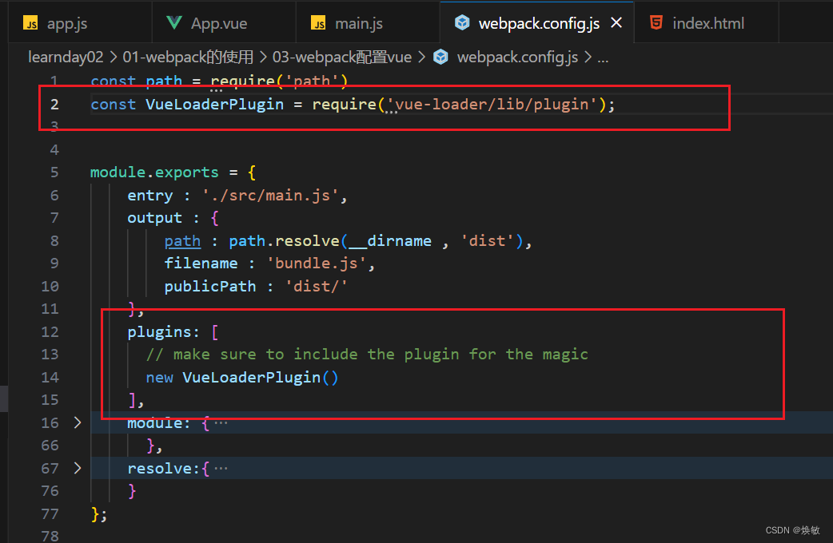
Task: Select the 01-webpack的使用 breadcrumb item
Action: pos(188,57)
